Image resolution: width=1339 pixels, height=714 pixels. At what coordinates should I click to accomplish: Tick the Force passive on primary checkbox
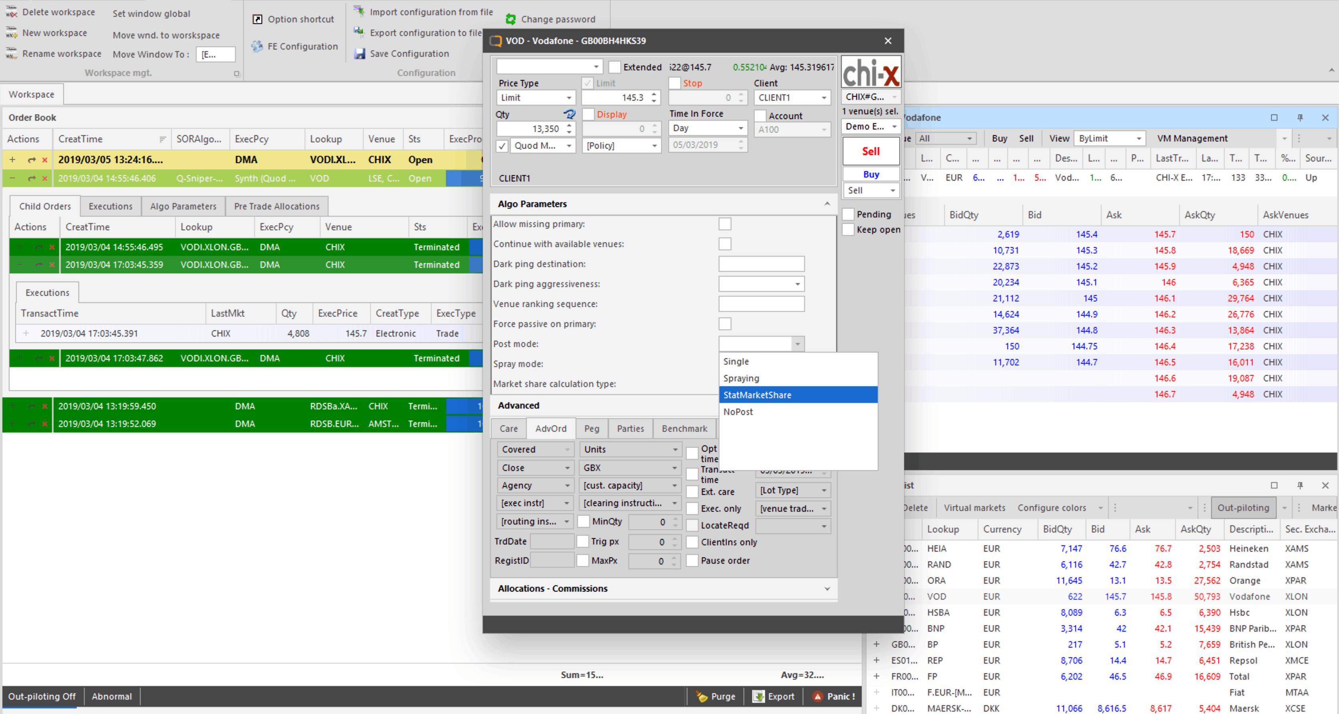[x=725, y=324]
